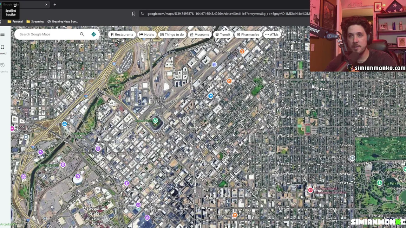The height and width of the screenshot is (228, 406).
Task: Click the Confluence Park label
Action: coord(79,136)
